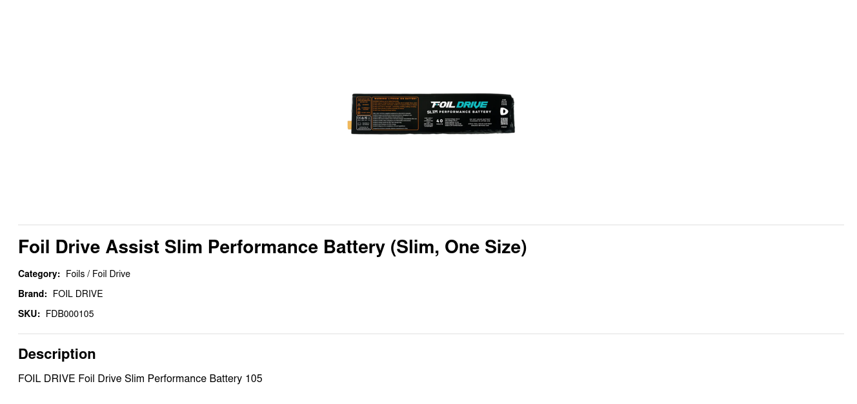Click the Lithium Ion Battery warning label
The image size is (857, 404).
click(x=396, y=99)
